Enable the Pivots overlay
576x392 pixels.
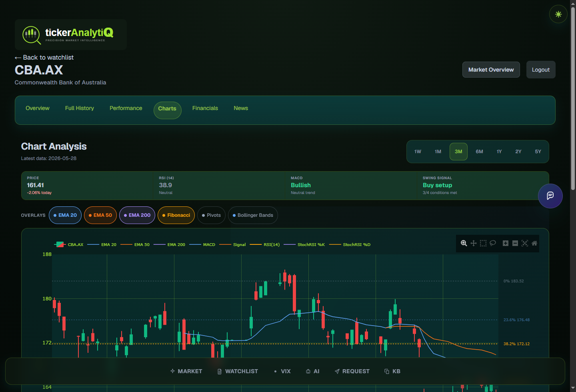click(x=211, y=215)
